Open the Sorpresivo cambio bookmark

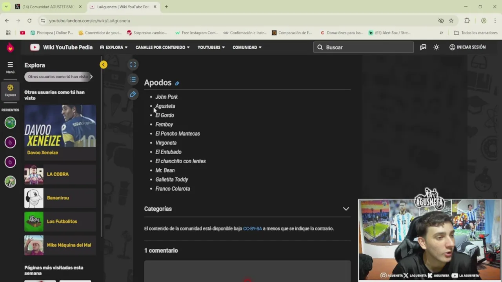pos(147,33)
